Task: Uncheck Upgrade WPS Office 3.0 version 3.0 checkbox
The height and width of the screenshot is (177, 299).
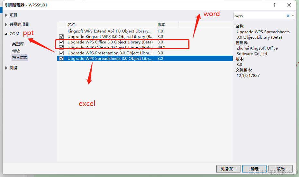Action: click(x=61, y=42)
